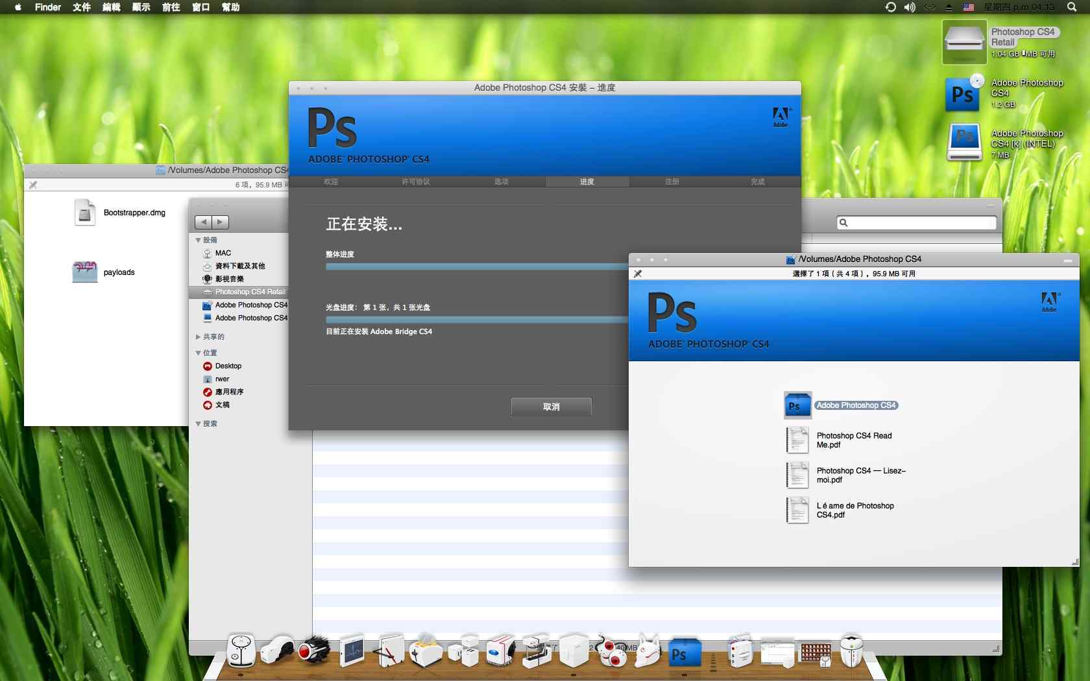The width and height of the screenshot is (1090, 681).
Task: Open the 文件 menu
Action: pos(82,7)
